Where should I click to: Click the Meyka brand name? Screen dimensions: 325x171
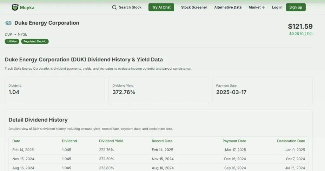[x=27, y=7]
